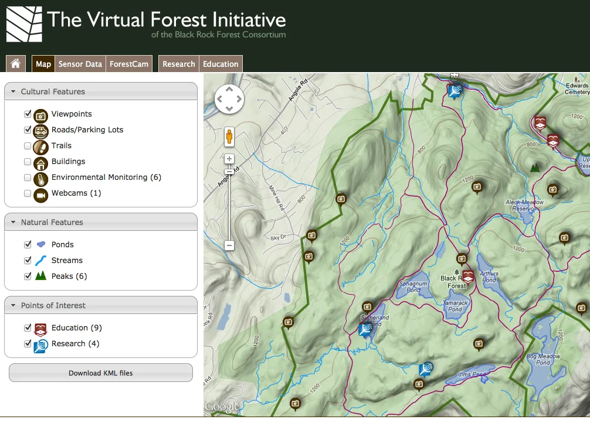
Task: Click the Trails footprint icon
Action: 40,148
